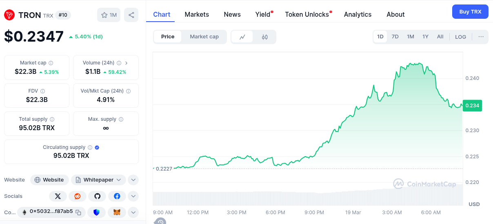Open Total supply info icon
493x224 pixels.
52,119
